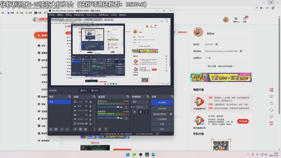
Task: Adjust 桌面音频 volume slider
Action: pos(109,118)
